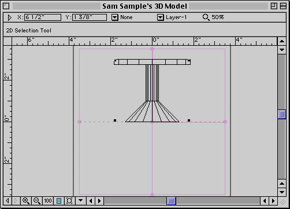Open the class pop-up arrow beside None
290x209 pixels.
click(115, 17)
